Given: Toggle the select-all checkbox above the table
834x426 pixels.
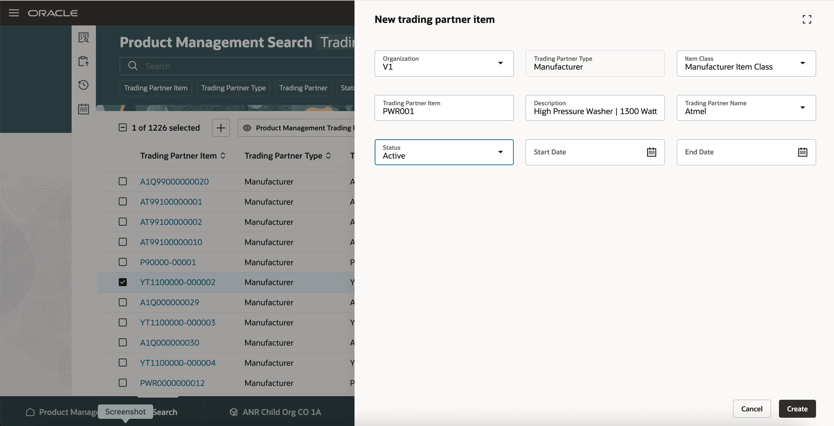Looking at the screenshot, I should click(x=123, y=128).
